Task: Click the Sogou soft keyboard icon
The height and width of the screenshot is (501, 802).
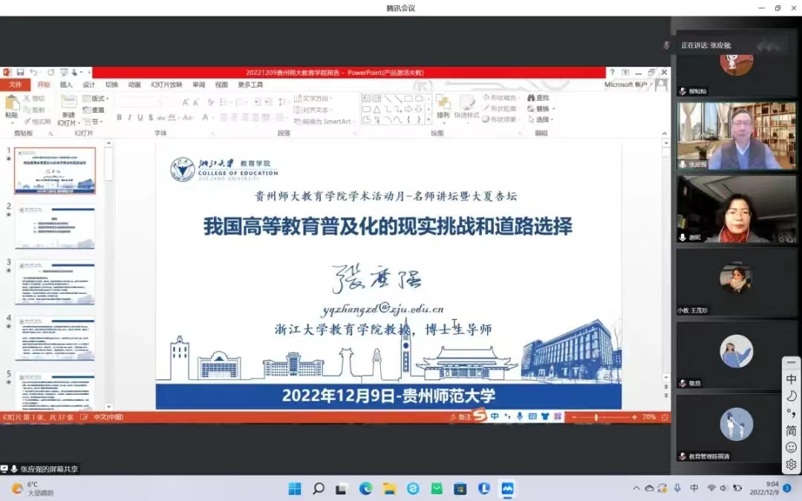Action: tap(532, 416)
